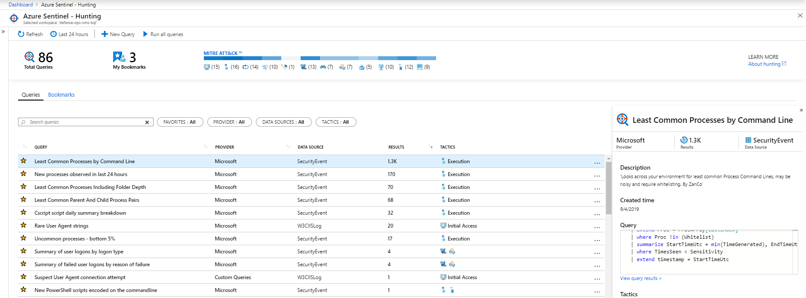Switch to the Queries tab
The width and height of the screenshot is (806, 298).
pos(31,95)
